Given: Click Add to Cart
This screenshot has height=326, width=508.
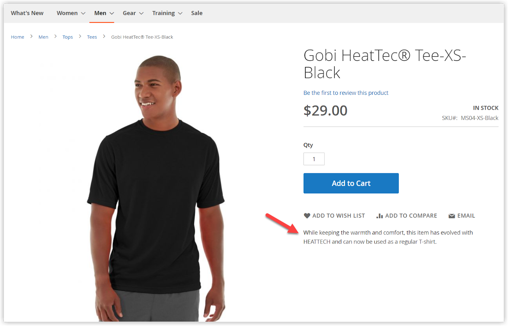Looking at the screenshot, I should click(x=351, y=183).
